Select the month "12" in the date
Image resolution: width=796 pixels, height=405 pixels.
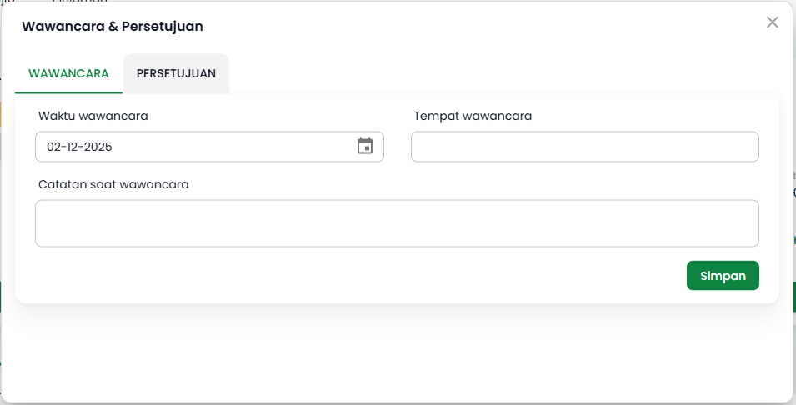[x=74, y=147]
